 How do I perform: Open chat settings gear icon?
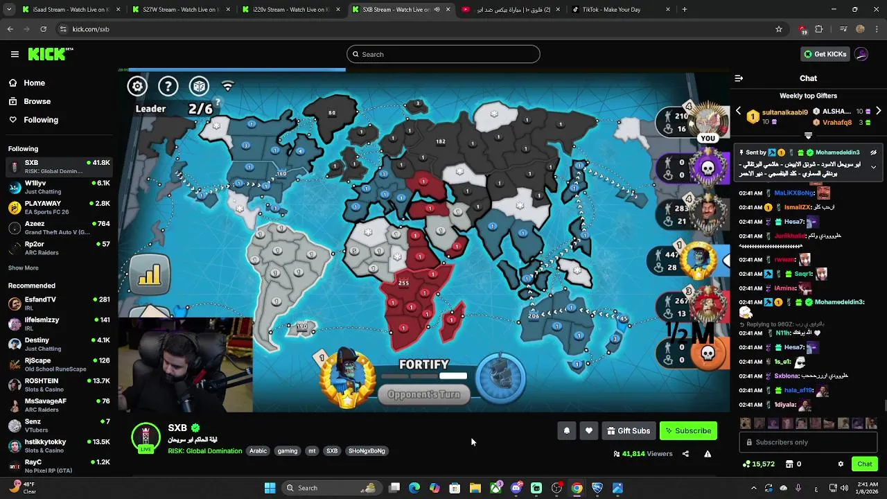[841, 464]
